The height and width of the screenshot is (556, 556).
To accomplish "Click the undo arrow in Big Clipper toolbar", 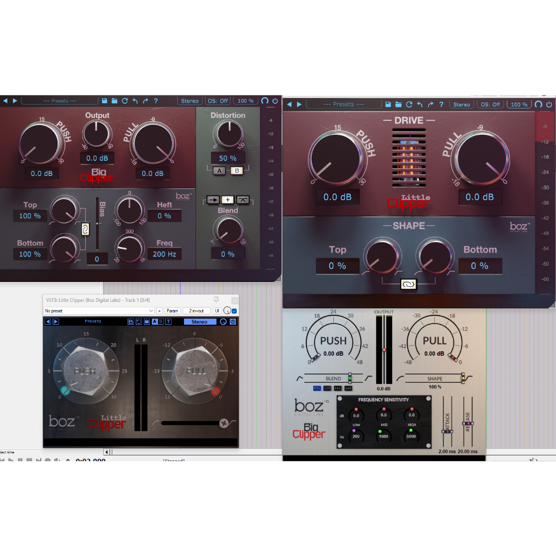I will pyautogui.click(x=135, y=101).
